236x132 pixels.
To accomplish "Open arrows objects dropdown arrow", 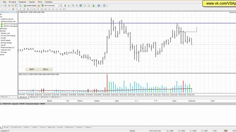I will click(x=30, y=9).
